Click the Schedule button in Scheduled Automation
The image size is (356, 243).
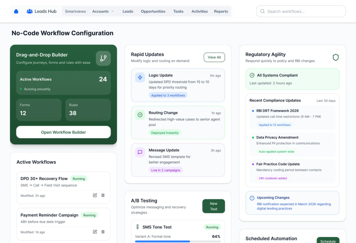click(328, 240)
